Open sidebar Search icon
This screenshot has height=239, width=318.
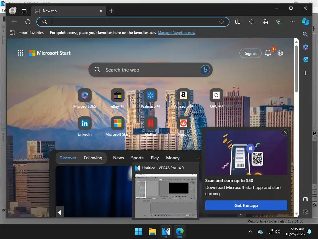pyautogui.click(x=305, y=34)
